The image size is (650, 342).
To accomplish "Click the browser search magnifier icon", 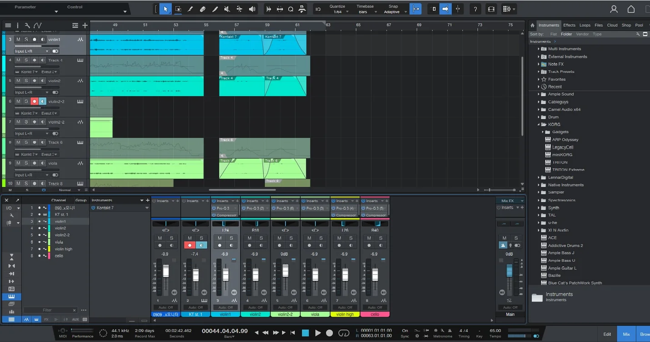I will [638, 34].
